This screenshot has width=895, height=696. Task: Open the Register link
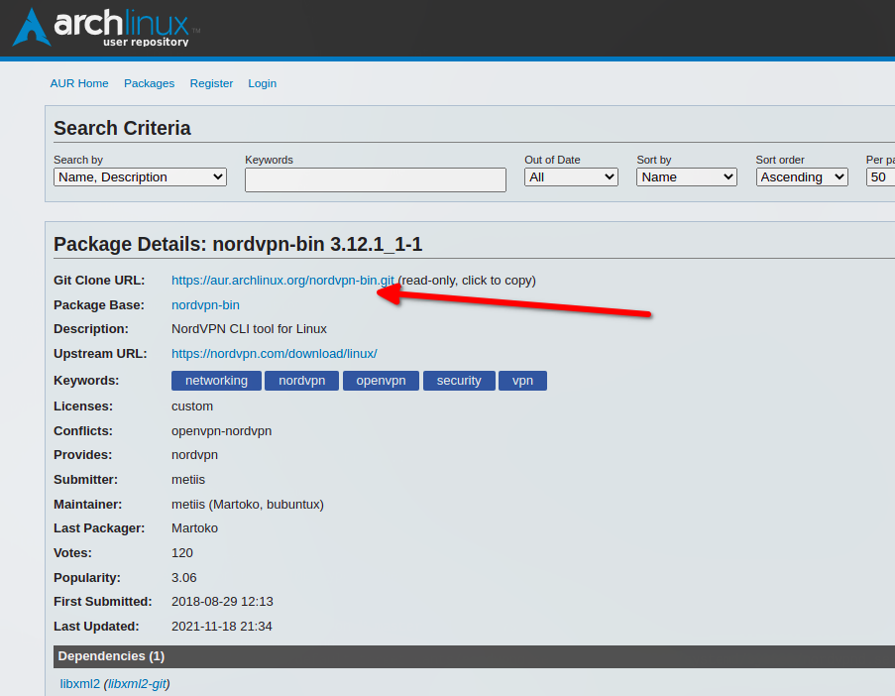(x=211, y=83)
